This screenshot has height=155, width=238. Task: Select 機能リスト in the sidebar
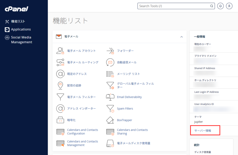18,21
